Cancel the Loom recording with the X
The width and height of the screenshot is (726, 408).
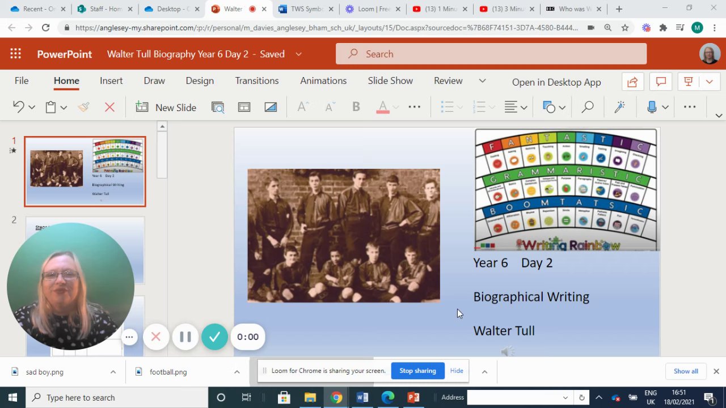156,337
